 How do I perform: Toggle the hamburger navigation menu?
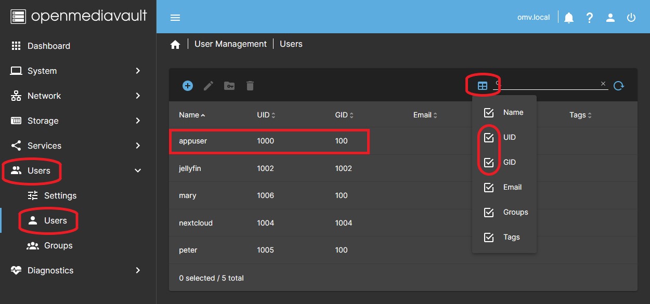pyautogui.click(x=175, y=18)
